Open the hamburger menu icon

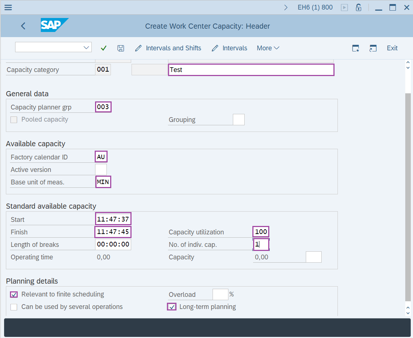[8, 7]
